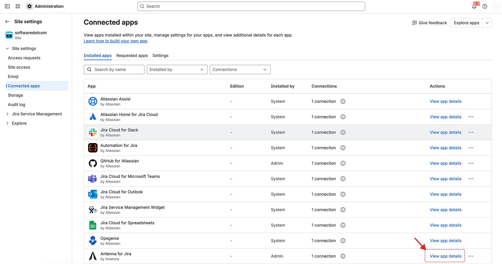Open the Explore apps dropdown arrow
The image size is (502, 264).
487,23
